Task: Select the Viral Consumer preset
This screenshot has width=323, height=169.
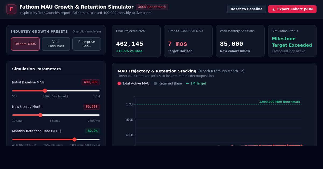Action: (x=56, y=44)
